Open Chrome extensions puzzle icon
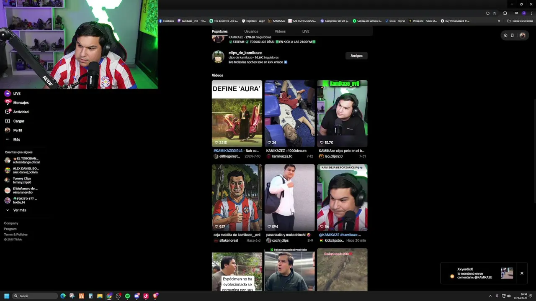The image size is (536, 301). coord(505,13)
